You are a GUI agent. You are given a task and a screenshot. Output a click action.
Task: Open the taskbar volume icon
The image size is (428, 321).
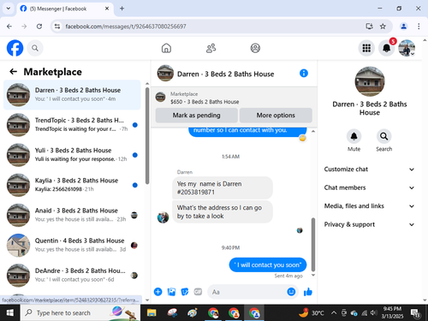(x=373, y=313)
